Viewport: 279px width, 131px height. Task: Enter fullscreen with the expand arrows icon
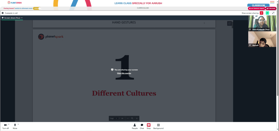(273, 13)
